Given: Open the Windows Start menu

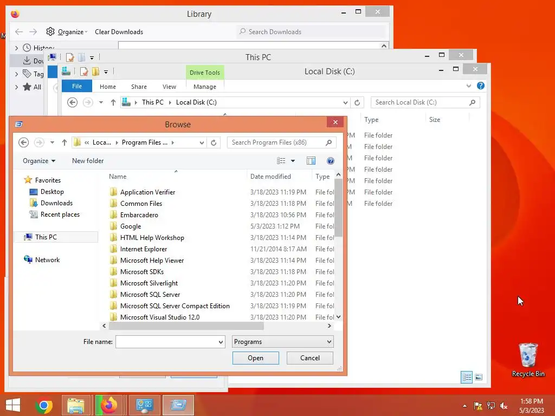Looking at the screenshot, I should coord(13,405).
